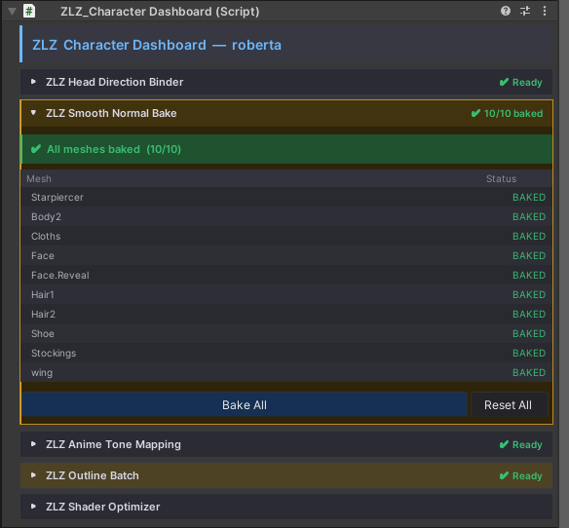This screenshot has height=528, width=569.
Task: Select the Starpiercer mesh row
Action: click(x=286, y=197)
